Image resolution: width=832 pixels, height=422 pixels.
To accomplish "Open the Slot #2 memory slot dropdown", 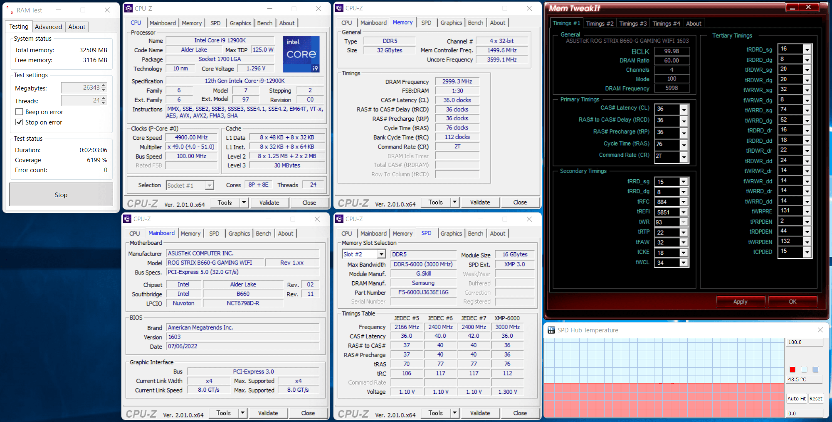I will (x=381, y=254).
